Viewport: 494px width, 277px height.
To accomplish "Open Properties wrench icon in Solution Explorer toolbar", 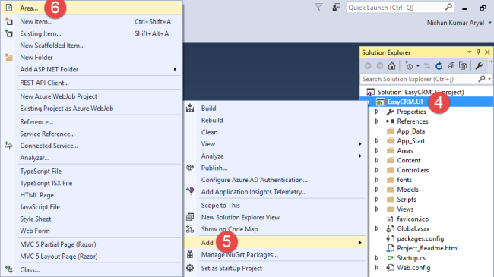I will (x=479, y=66).
